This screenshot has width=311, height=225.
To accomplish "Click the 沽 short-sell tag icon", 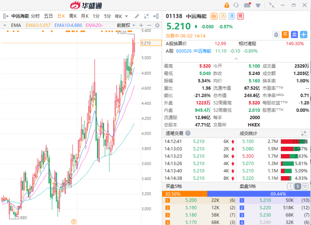I will pyautogui.click(x=223, y=16).
